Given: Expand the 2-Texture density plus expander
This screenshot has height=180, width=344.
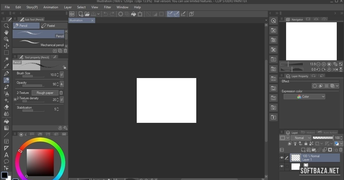Looking at the screenshot, I should coord(15,99).
